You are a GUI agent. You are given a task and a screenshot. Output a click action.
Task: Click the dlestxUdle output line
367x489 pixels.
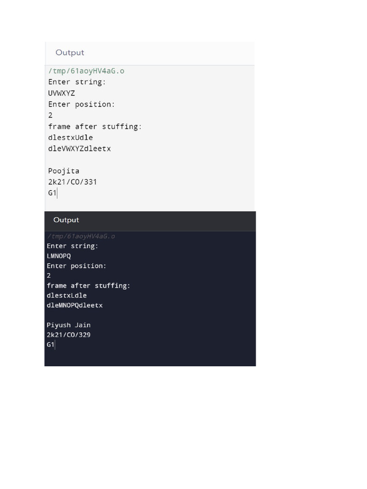click(71, 138)
